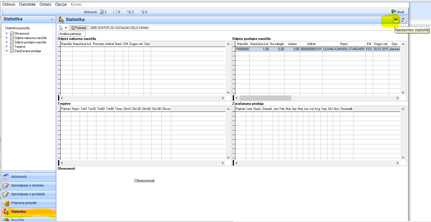Click the Dogov.rok header in sales orders
Viewport: 431px width, 222px height.
pos(381,44)
